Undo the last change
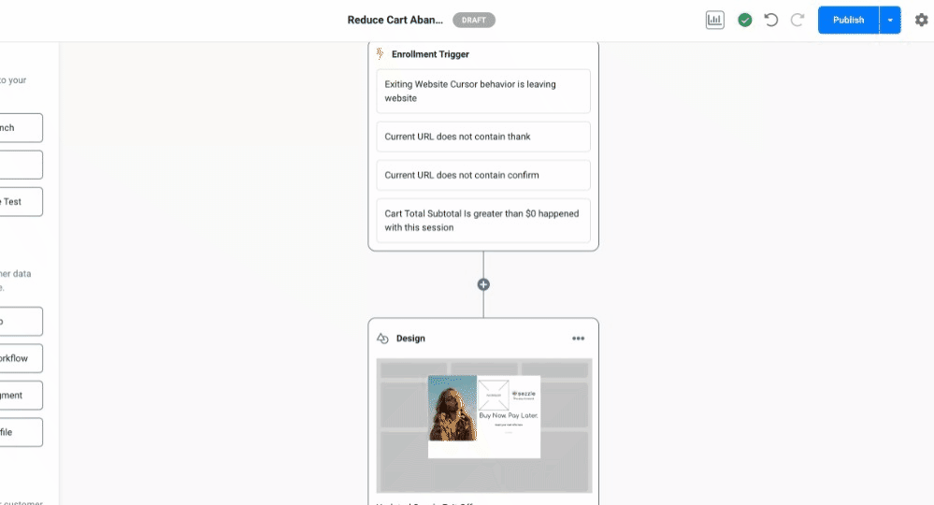The width and height of the screenshot is (934, 505). [x=771, y=20]
